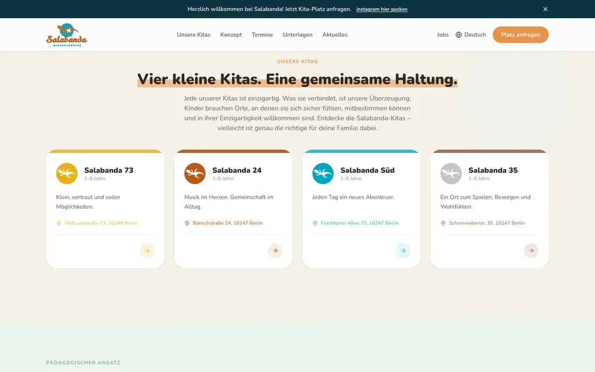The image size is (595, 372).
Task: Click text 'Klein, vertraut und voller Möglichkeiten.'
Action: pos(88,202)
